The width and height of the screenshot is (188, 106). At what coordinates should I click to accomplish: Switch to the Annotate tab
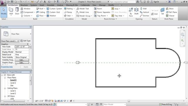[51, 5]
